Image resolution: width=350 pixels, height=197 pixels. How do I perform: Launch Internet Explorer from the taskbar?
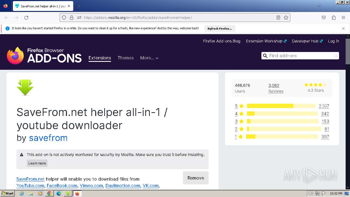(x=22, y=193)
